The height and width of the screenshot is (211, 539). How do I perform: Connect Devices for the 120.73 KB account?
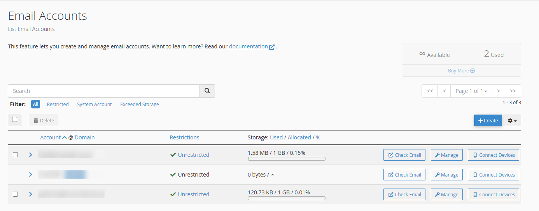pyautogui.click(x=493, y=194)
